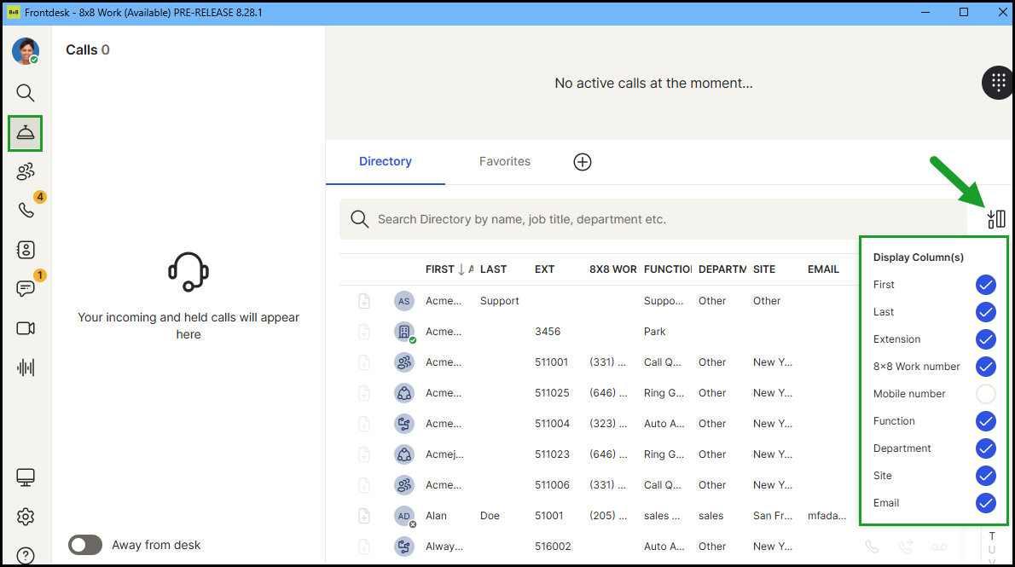Open the messages chat icon in the sidebar

point(26,289)
